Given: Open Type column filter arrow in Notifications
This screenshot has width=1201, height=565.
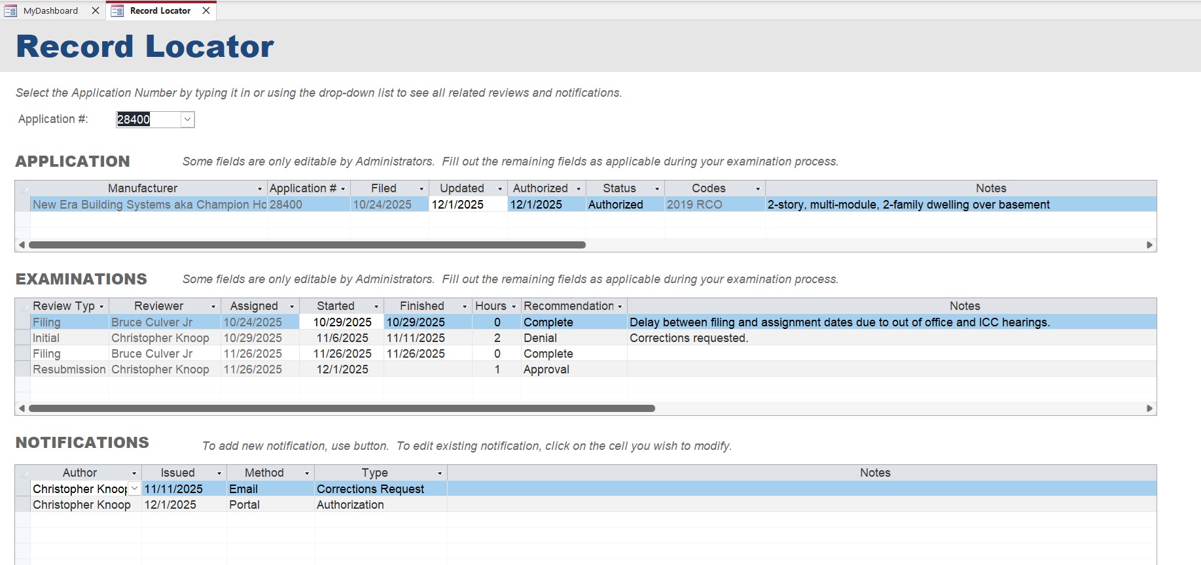Looking at the screenshot, I should coord(440,473).
